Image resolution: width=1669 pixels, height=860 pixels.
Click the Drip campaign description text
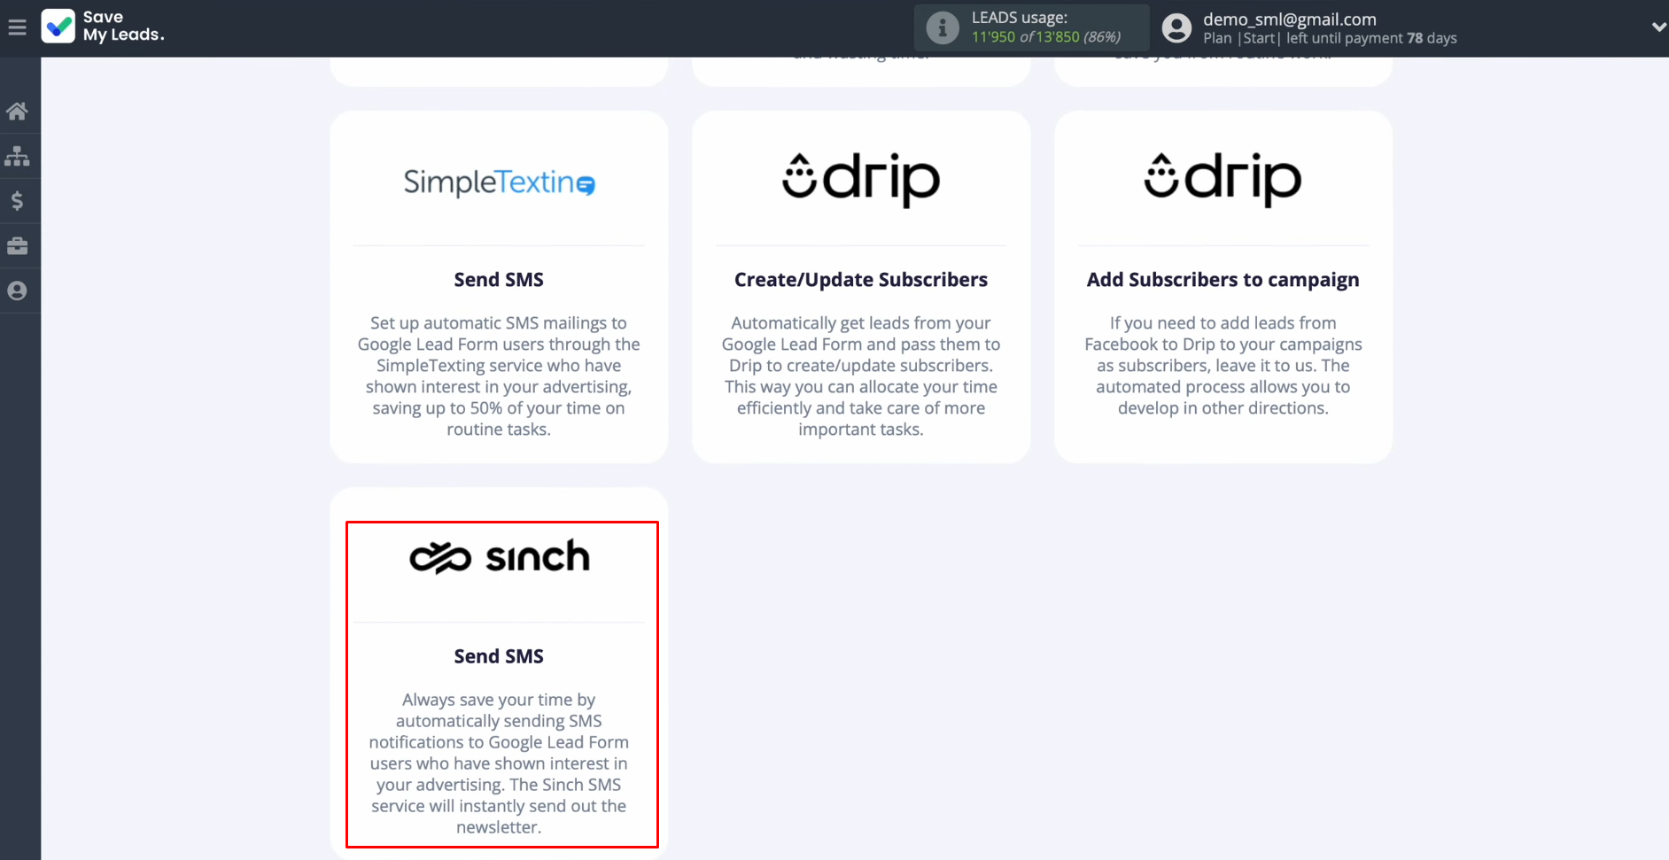click(x=1223, y=366)
